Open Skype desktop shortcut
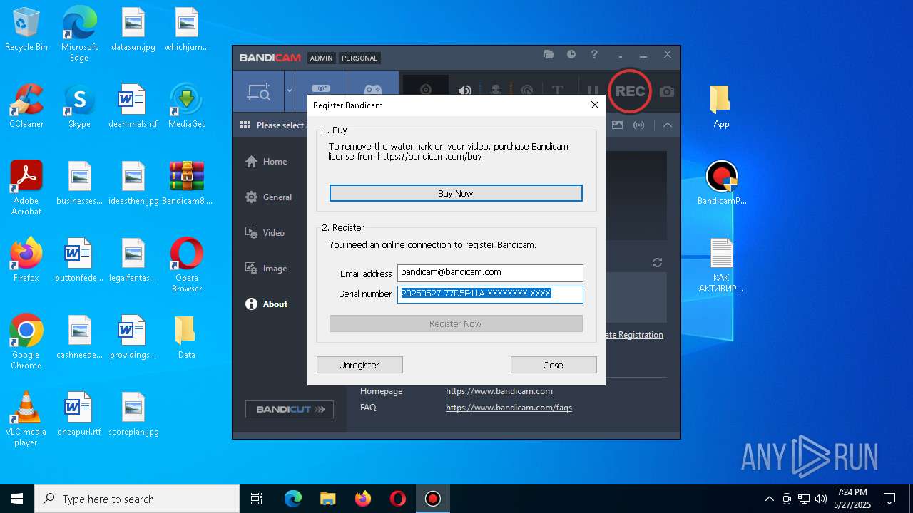 pos(79,107)
